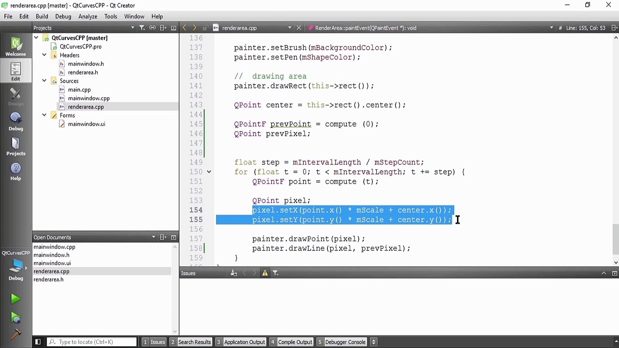Viewport: 619px width, 348px height.
Task: Open the File menu
Action: point(8,16)
